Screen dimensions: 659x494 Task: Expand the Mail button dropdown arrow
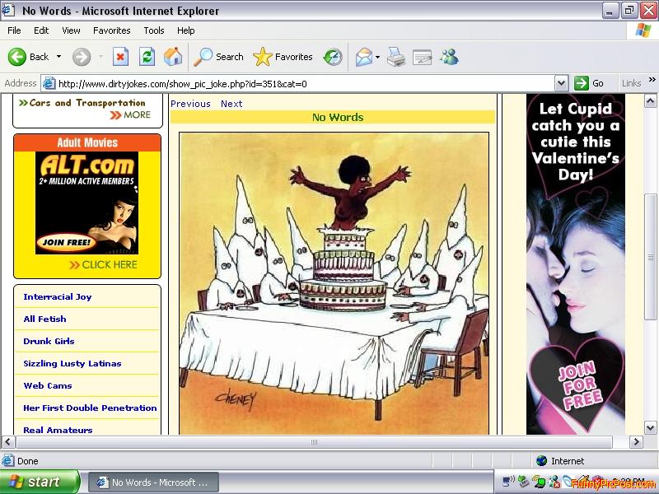point(377,57)
